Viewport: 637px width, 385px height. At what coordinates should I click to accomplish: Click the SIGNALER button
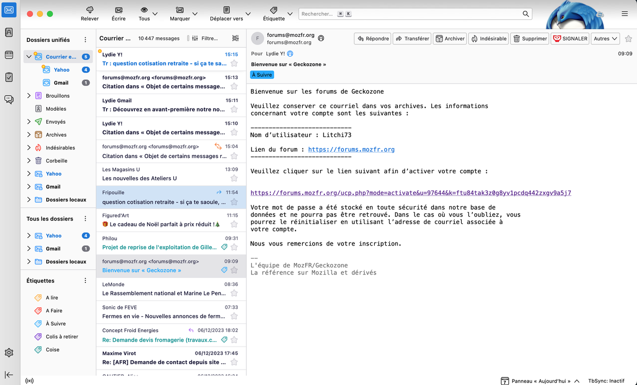(570, 38)
